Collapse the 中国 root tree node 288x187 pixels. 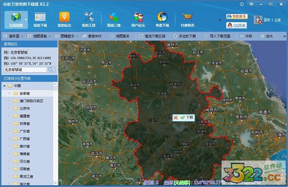4,86
